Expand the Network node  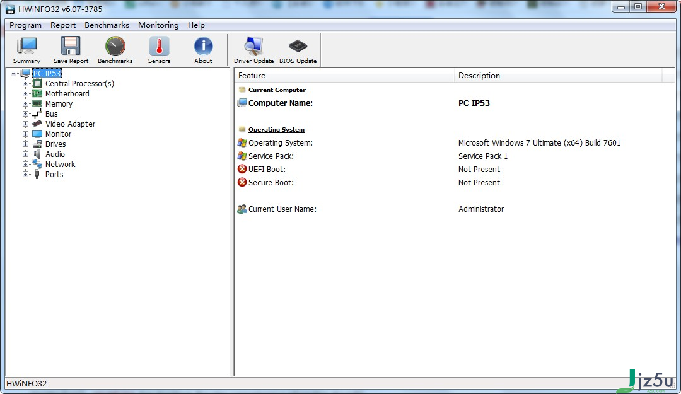point(25,164)
